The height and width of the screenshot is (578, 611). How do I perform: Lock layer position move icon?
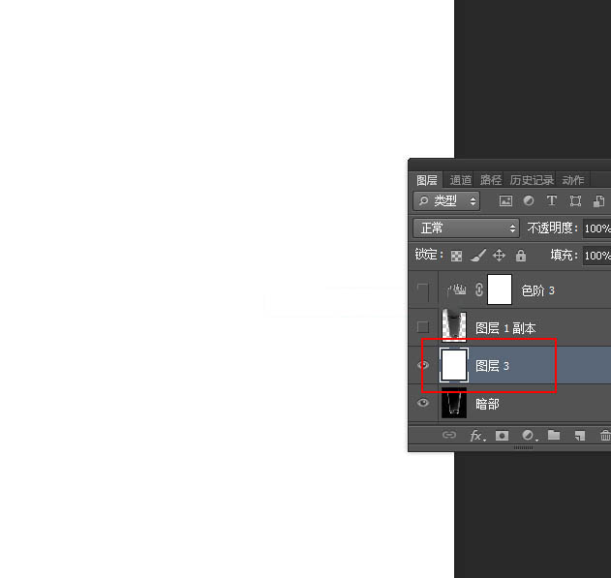click(500, 256)
